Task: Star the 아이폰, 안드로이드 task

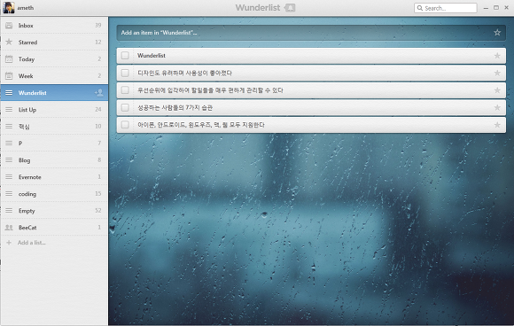Action: (x=497, y=125)
